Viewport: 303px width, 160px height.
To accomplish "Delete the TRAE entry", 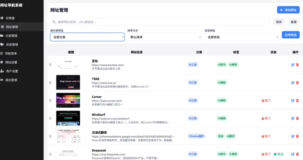I will coord(297,83).
